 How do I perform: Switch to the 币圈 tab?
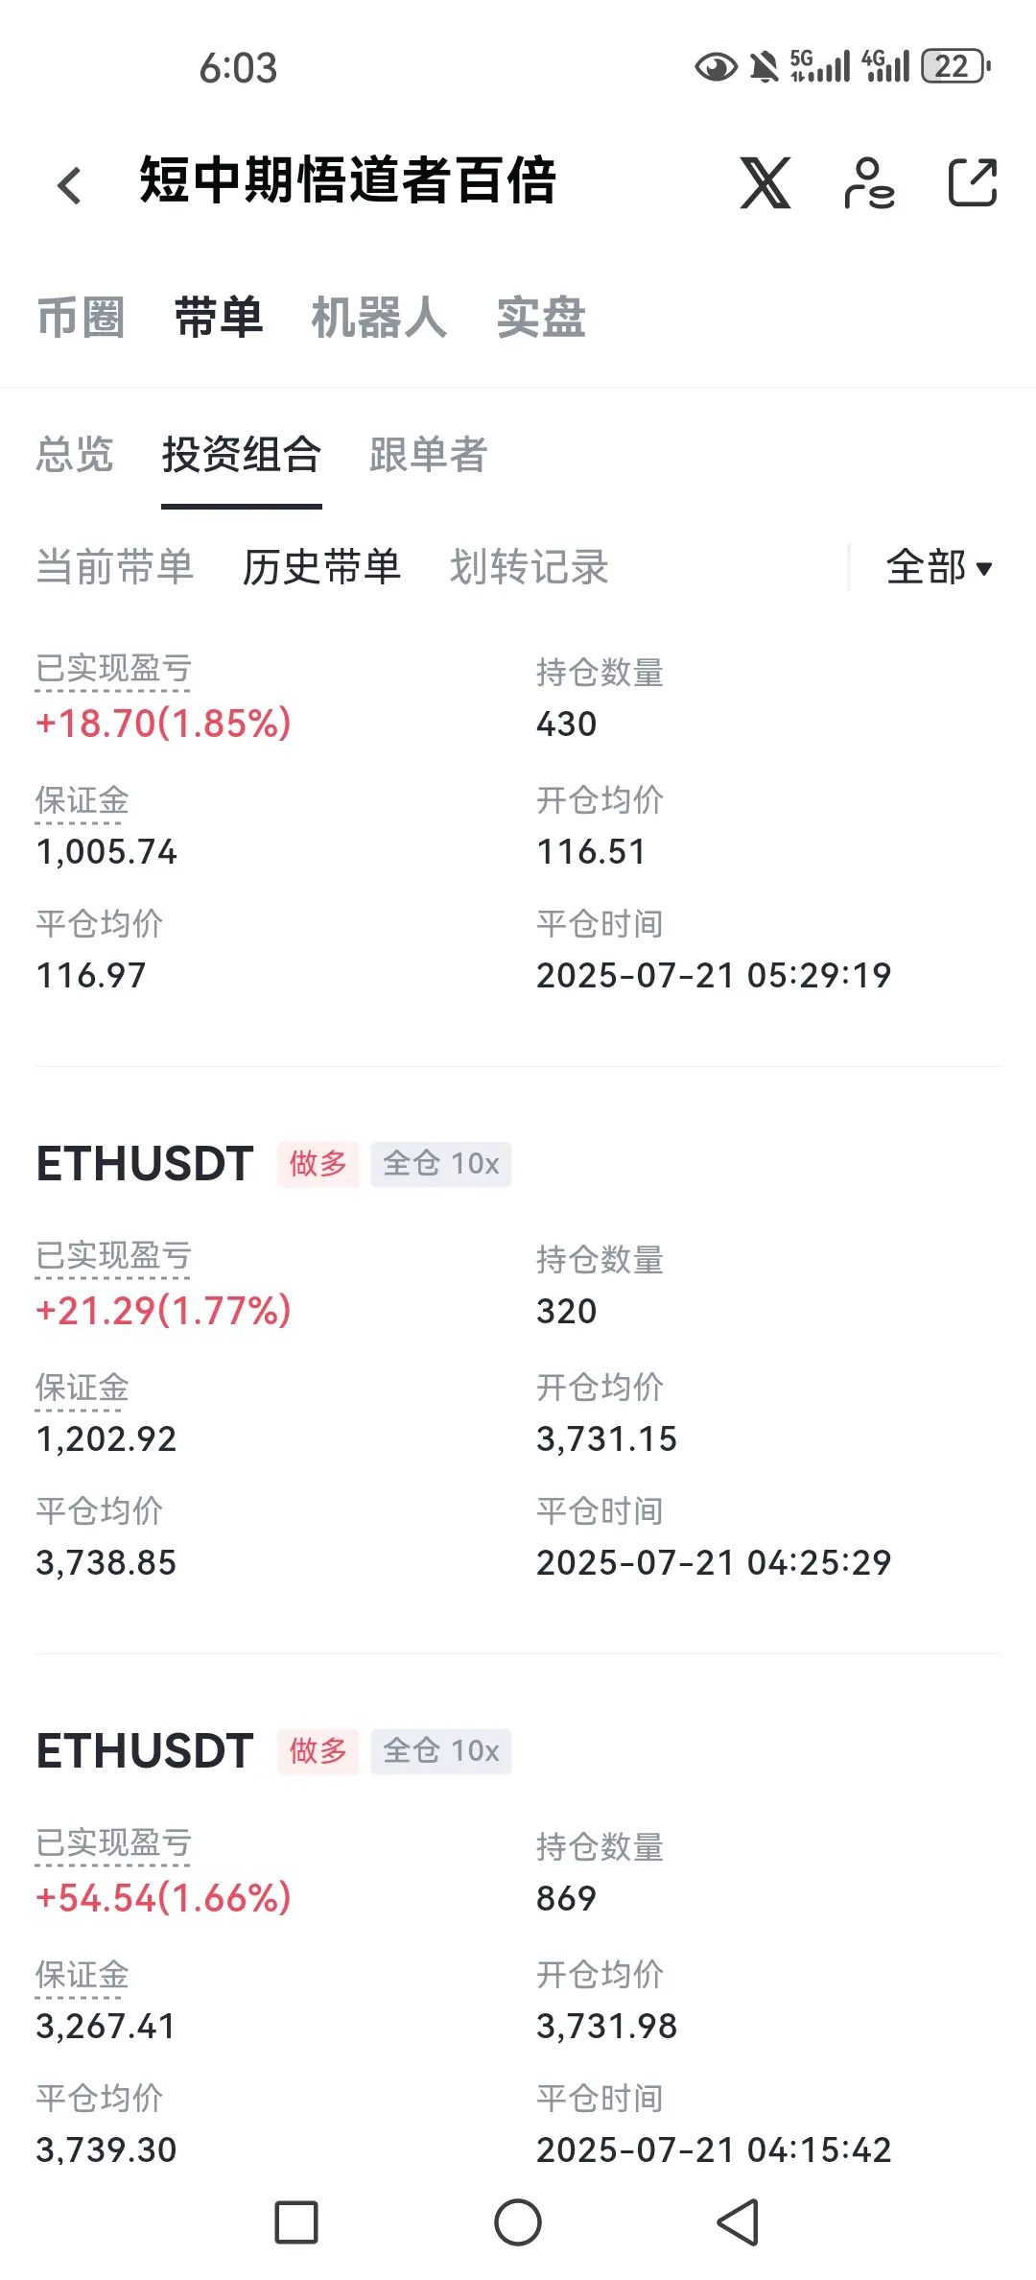tap(81, 318)
